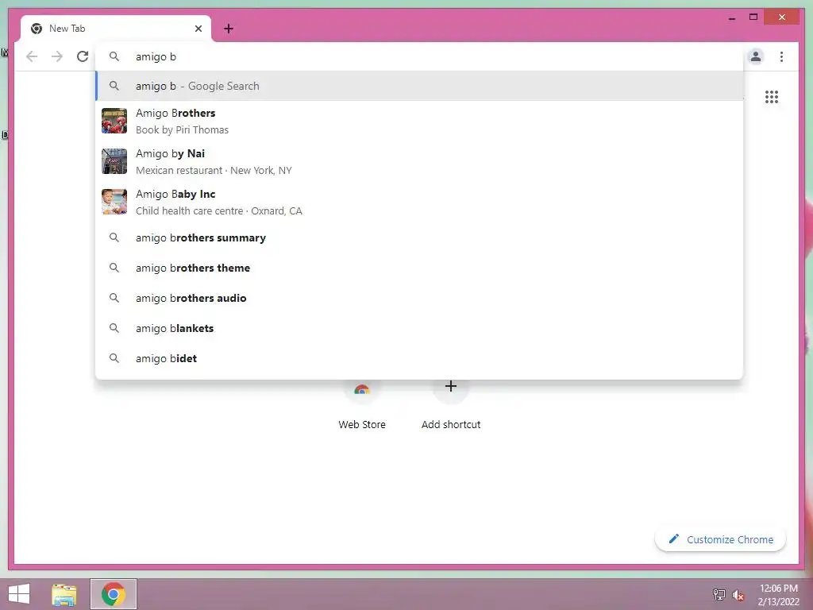
Task: Click the address bar magnifier icon
Action: [114, 56]
